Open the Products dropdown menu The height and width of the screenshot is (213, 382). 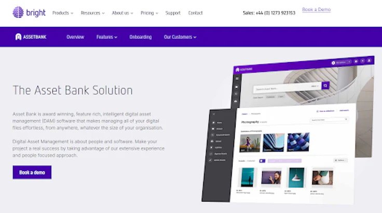(x=63, y=13)
